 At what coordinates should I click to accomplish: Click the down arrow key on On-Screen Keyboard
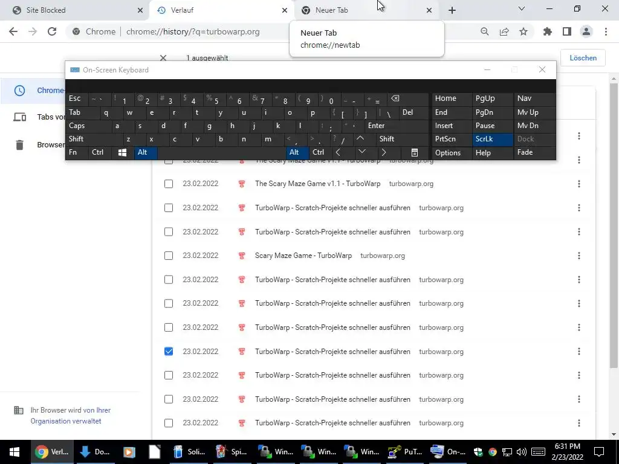tap(361, 152)
